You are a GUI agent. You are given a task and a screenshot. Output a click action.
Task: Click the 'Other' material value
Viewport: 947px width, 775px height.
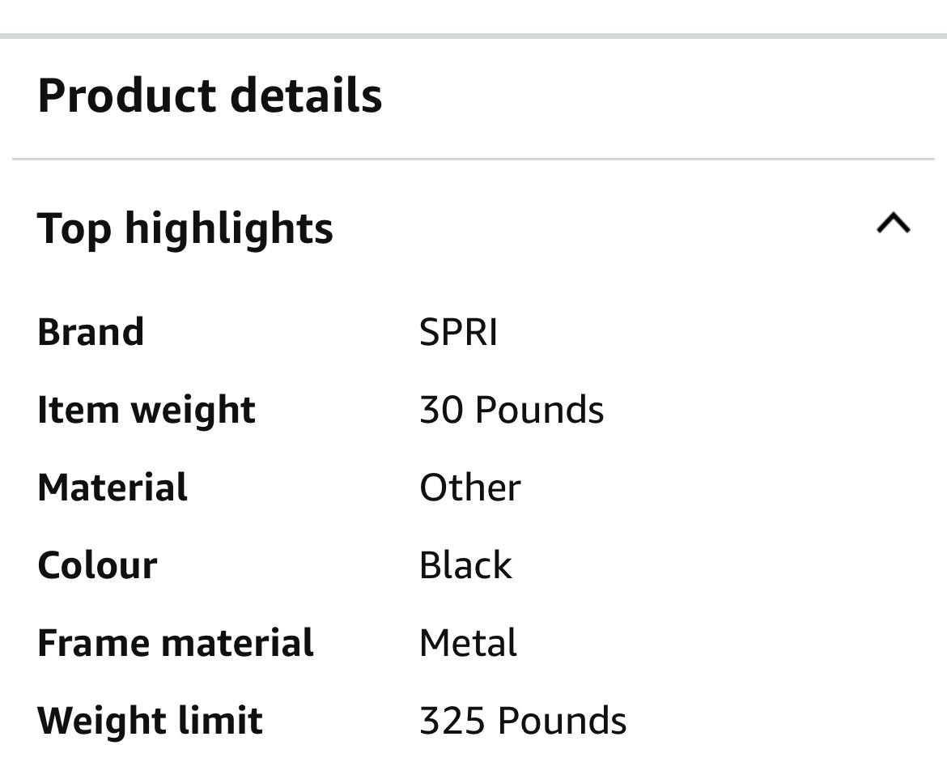click(x=469, y=488)
